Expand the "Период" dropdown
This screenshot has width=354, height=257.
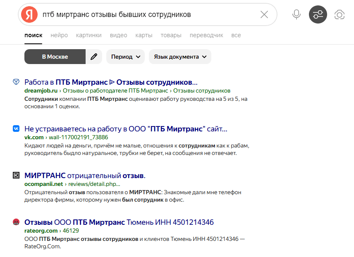pos(126,57)
